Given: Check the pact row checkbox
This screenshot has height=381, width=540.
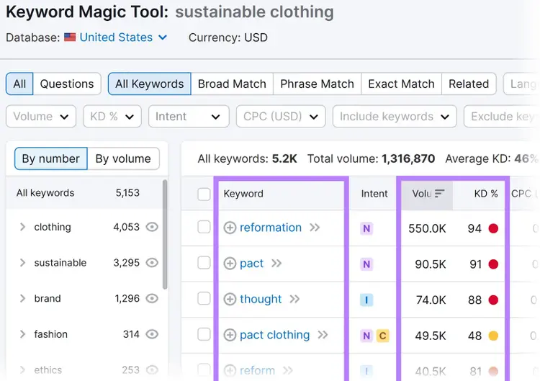Looking at the screenshot, I should point(204,263).
